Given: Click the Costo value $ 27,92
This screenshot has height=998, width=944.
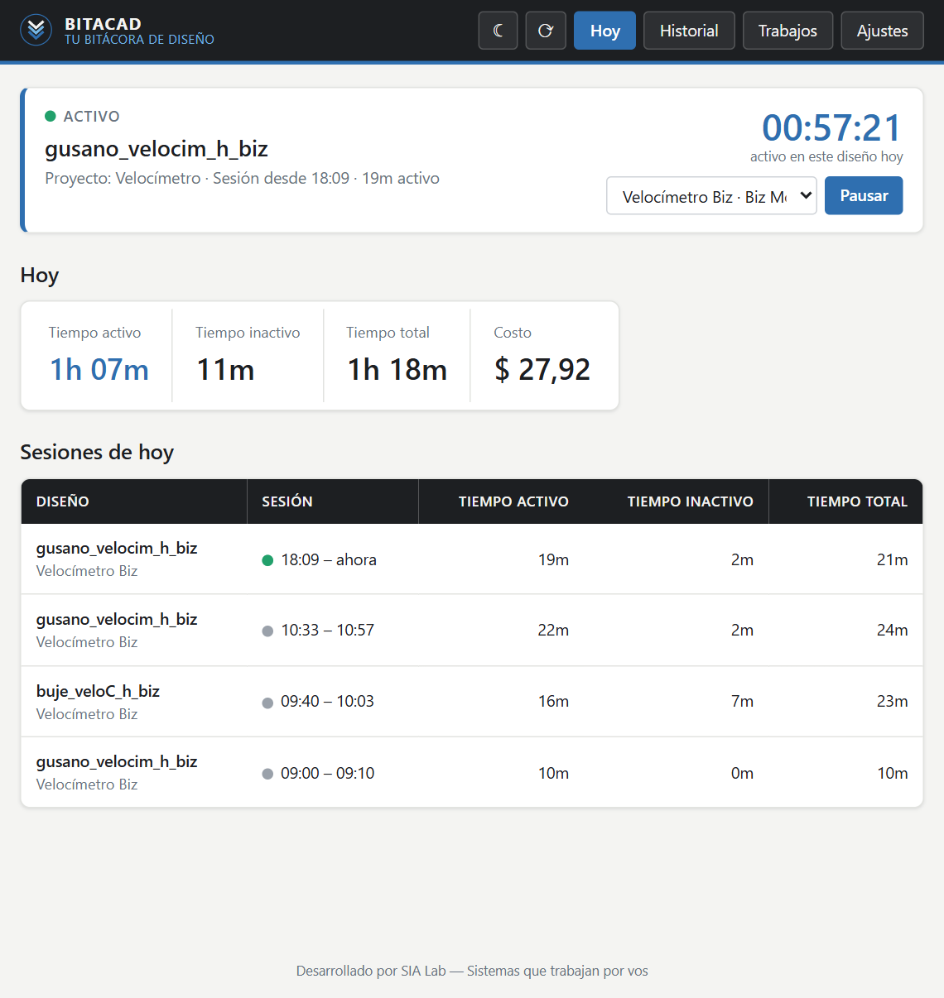Looking at the screenshot, I should (542, 370).
